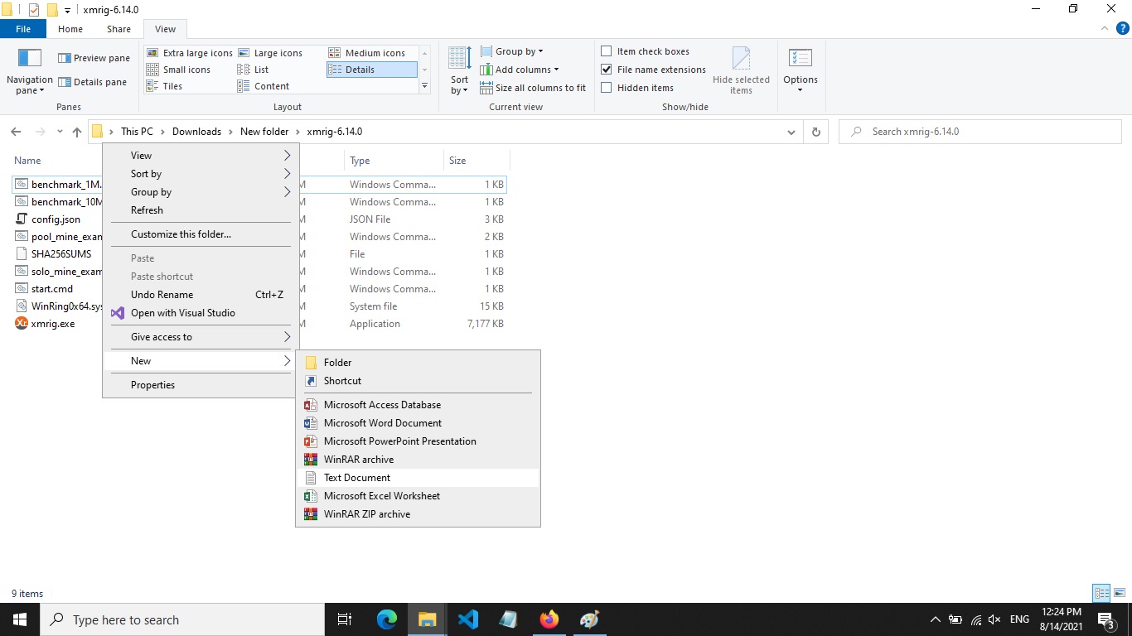This screenshot has width=1132, height=636.
Task: Create a new Shortcut
Action: (x=418, y=381)
